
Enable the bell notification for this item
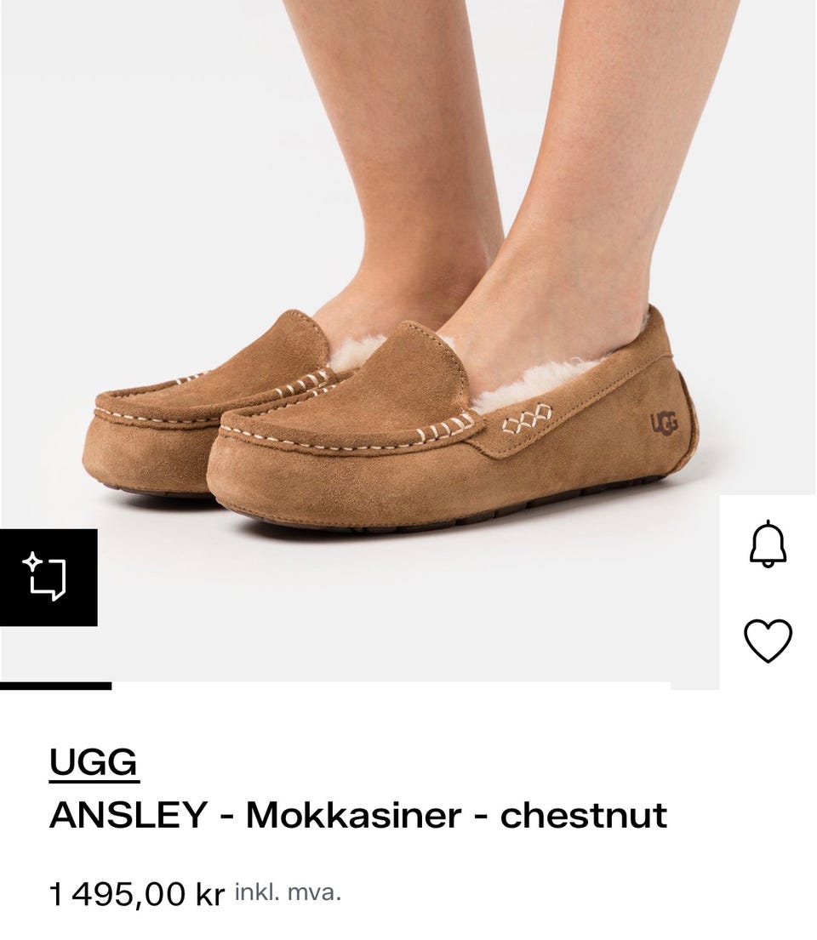[767, 544]
